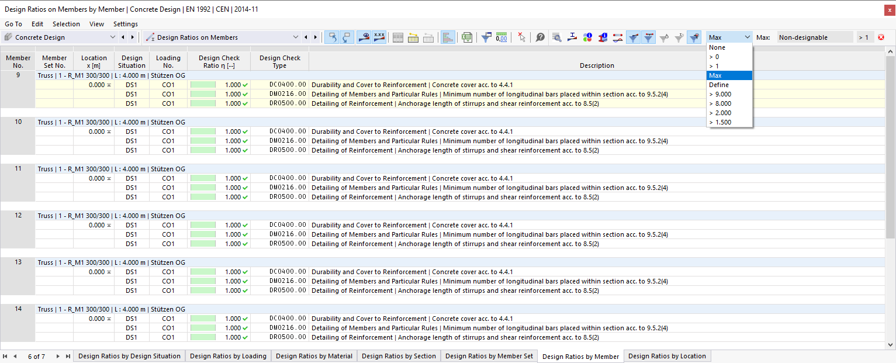This screenshot has width=896, height=363.
Task: Click the green ratio bar in member 10 DM0216.00 row
Action: (203, 141)
